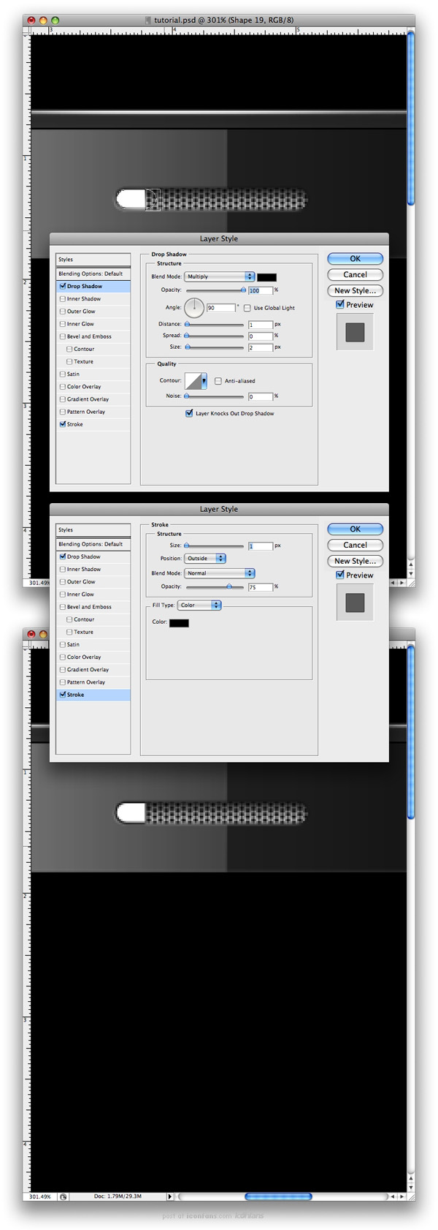
Task: Click Cancel in the Stroke dialog
Action: (355, 546)
